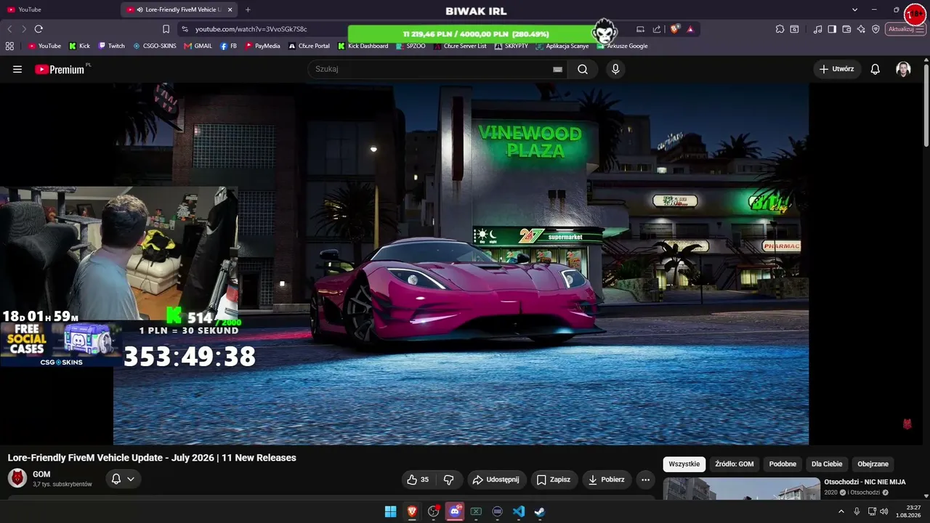Viewport: 930px width, 523px height.
Task: Click the YouTube search magnifier button
Action: 583,69
